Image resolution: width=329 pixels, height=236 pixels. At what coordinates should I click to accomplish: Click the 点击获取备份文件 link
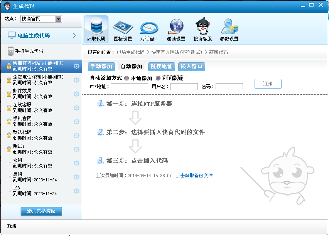pos(194,176)
